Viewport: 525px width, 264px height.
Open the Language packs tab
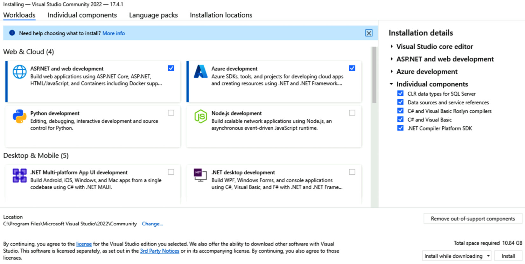tap(153, 15)
